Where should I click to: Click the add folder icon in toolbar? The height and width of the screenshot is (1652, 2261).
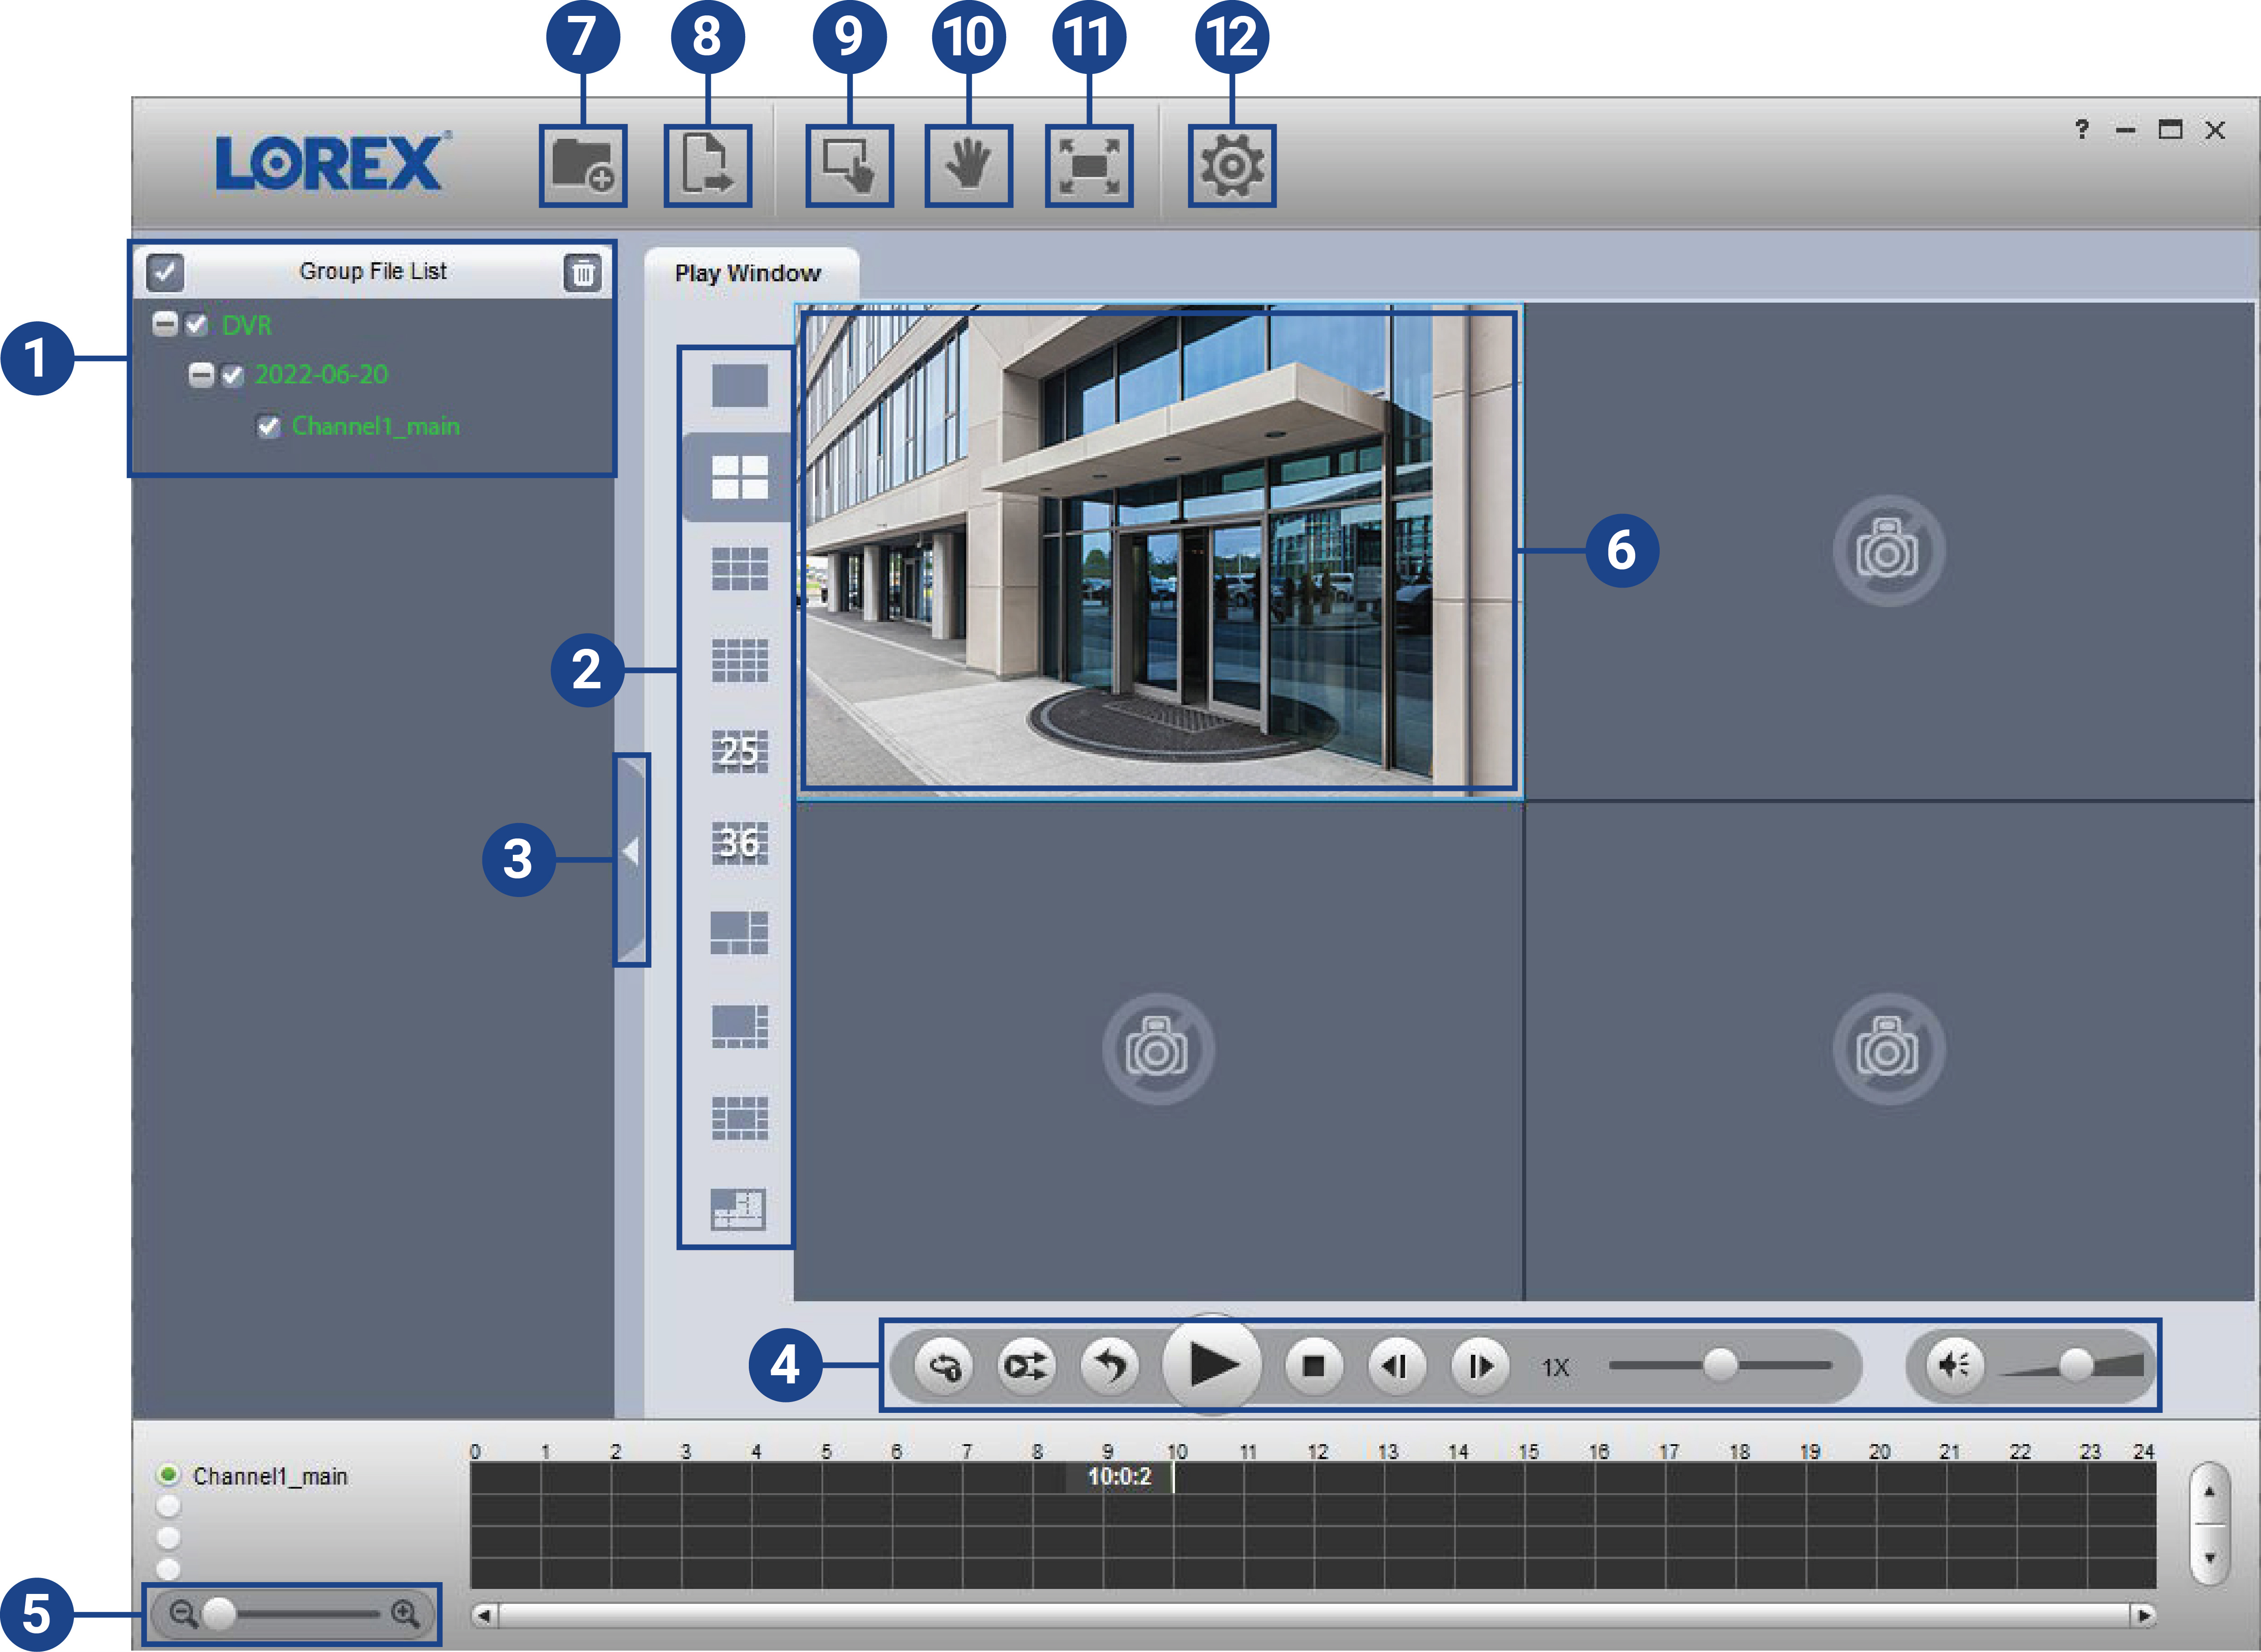(583, 165)
